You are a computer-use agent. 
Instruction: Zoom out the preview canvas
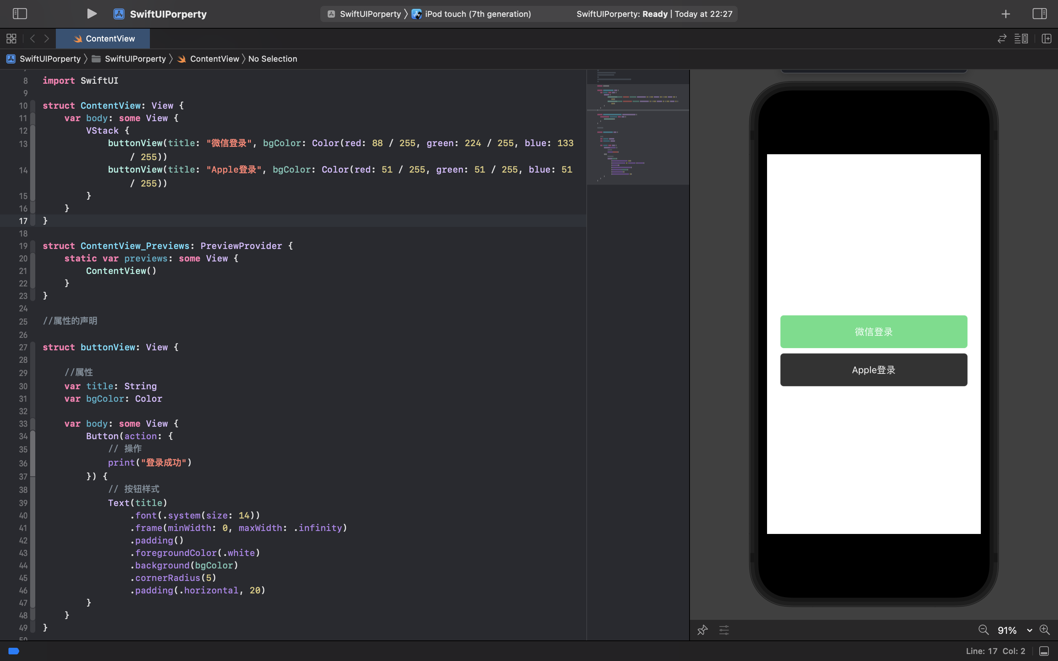point(983,630)
